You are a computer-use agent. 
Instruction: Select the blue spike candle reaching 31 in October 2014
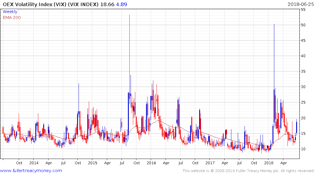(x=79, y=100)
